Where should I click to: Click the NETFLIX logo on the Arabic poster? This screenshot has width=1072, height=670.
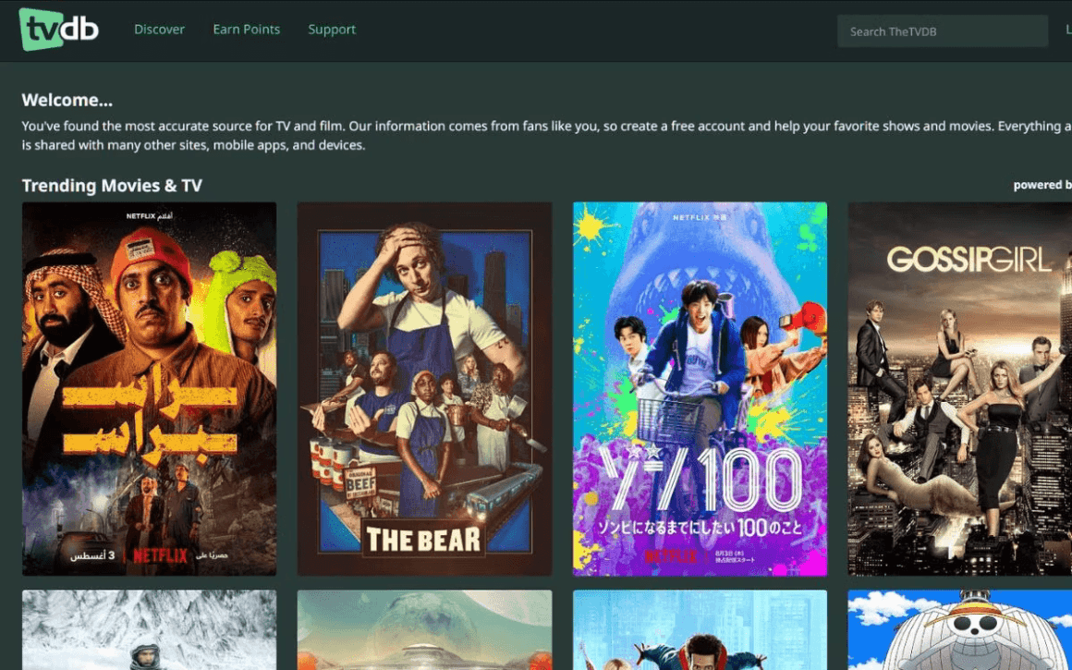(160, 555)
